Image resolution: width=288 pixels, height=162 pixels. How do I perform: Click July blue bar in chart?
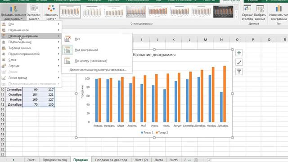coord(165,106)
